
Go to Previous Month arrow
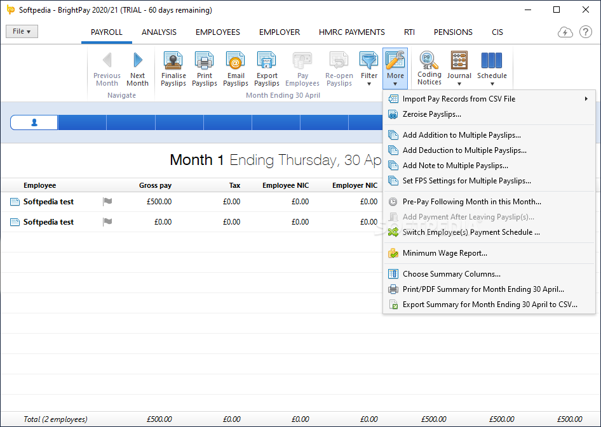click(x=107, y=60)
